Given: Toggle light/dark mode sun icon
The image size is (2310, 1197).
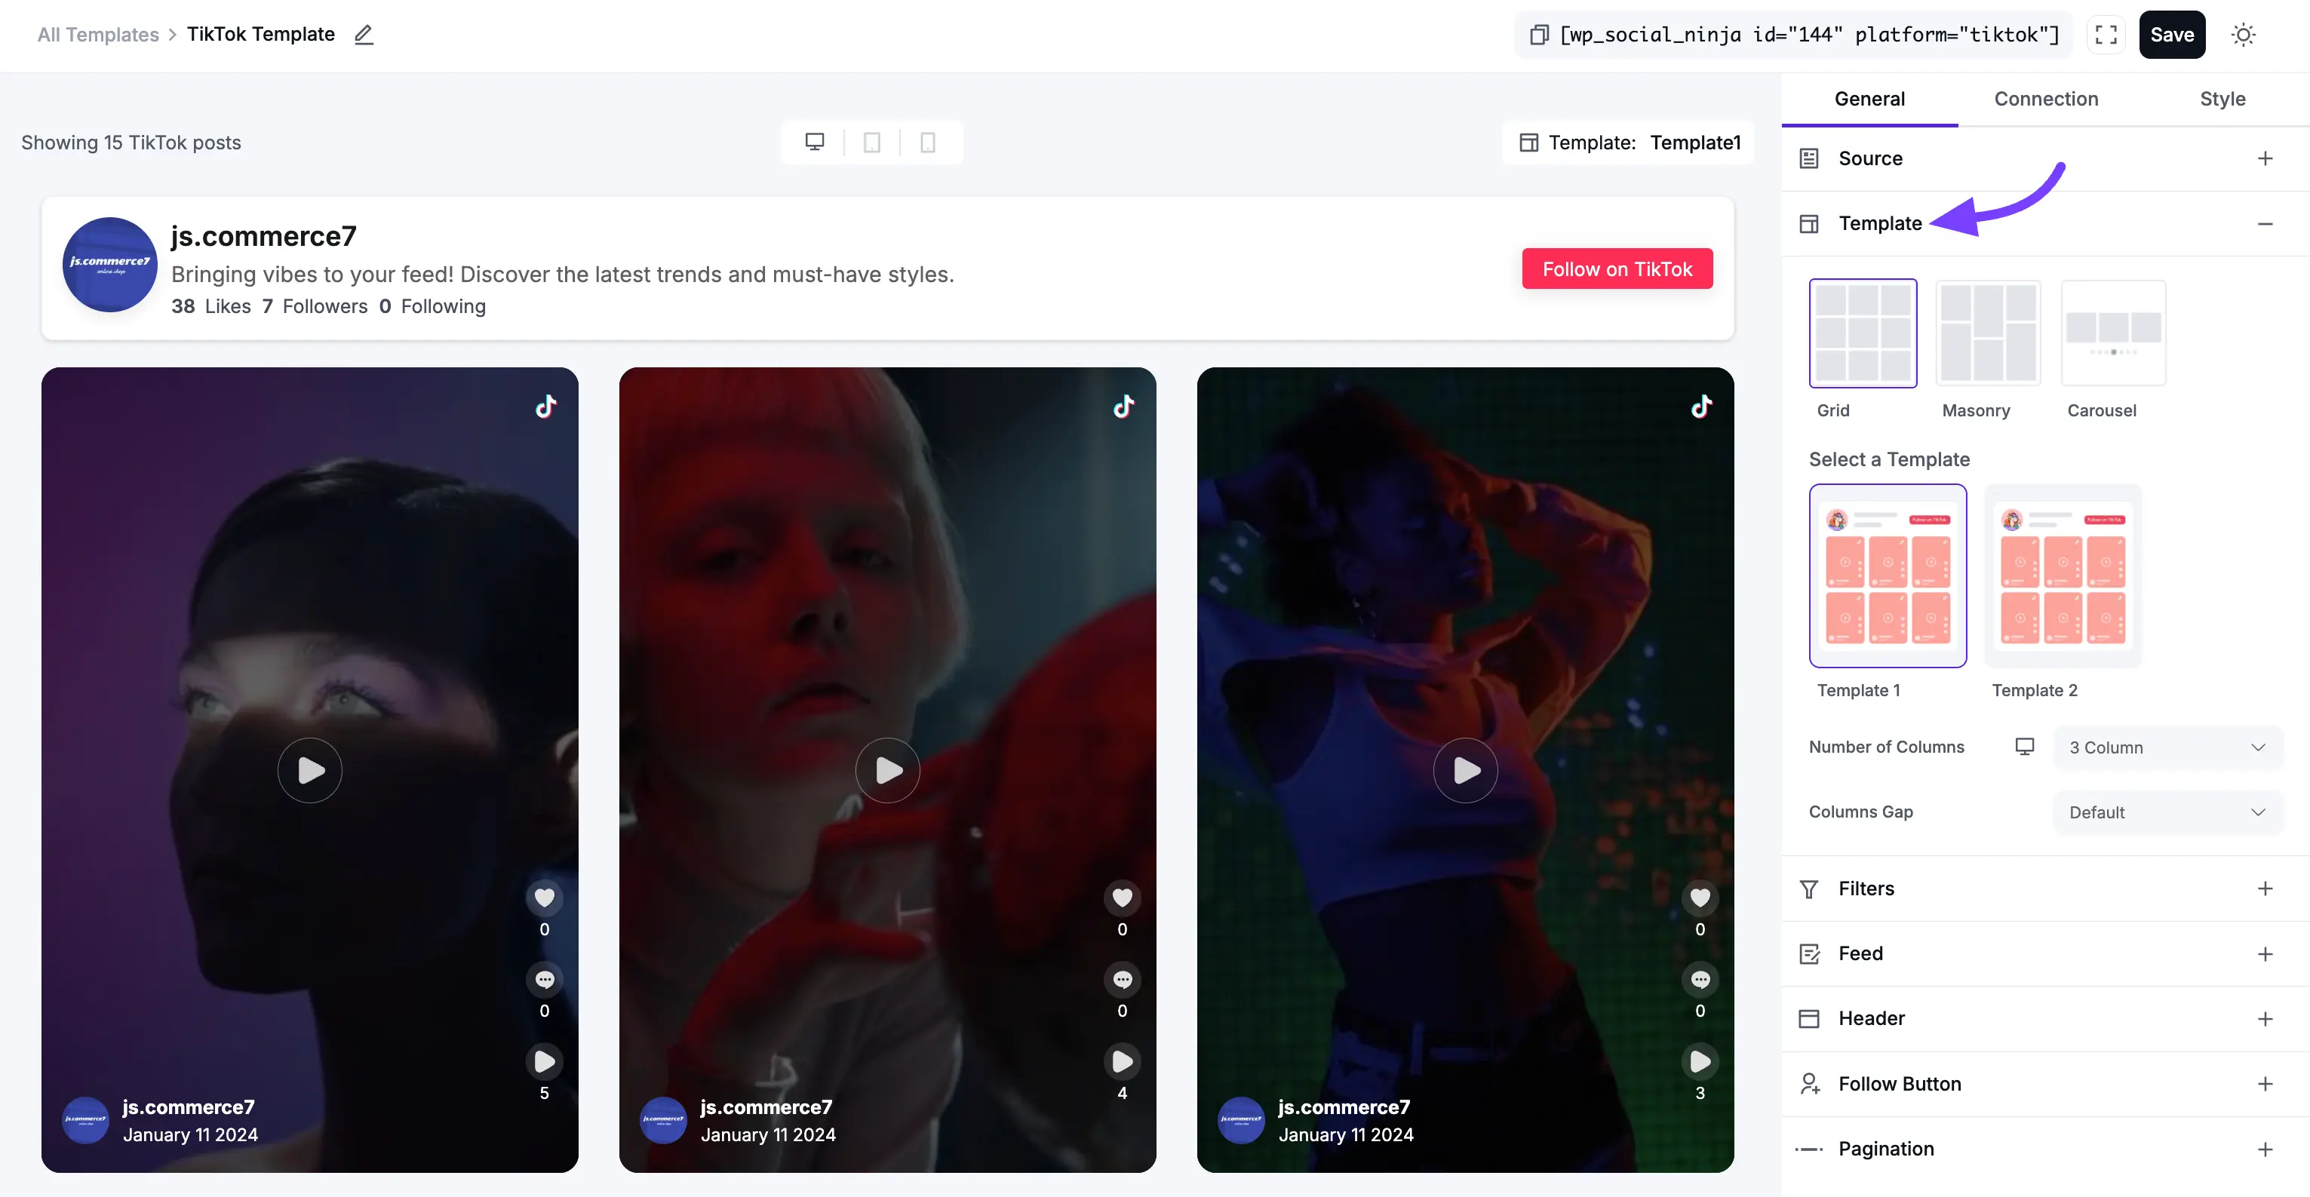Looking at the screenshot, I should [2243, 35].
